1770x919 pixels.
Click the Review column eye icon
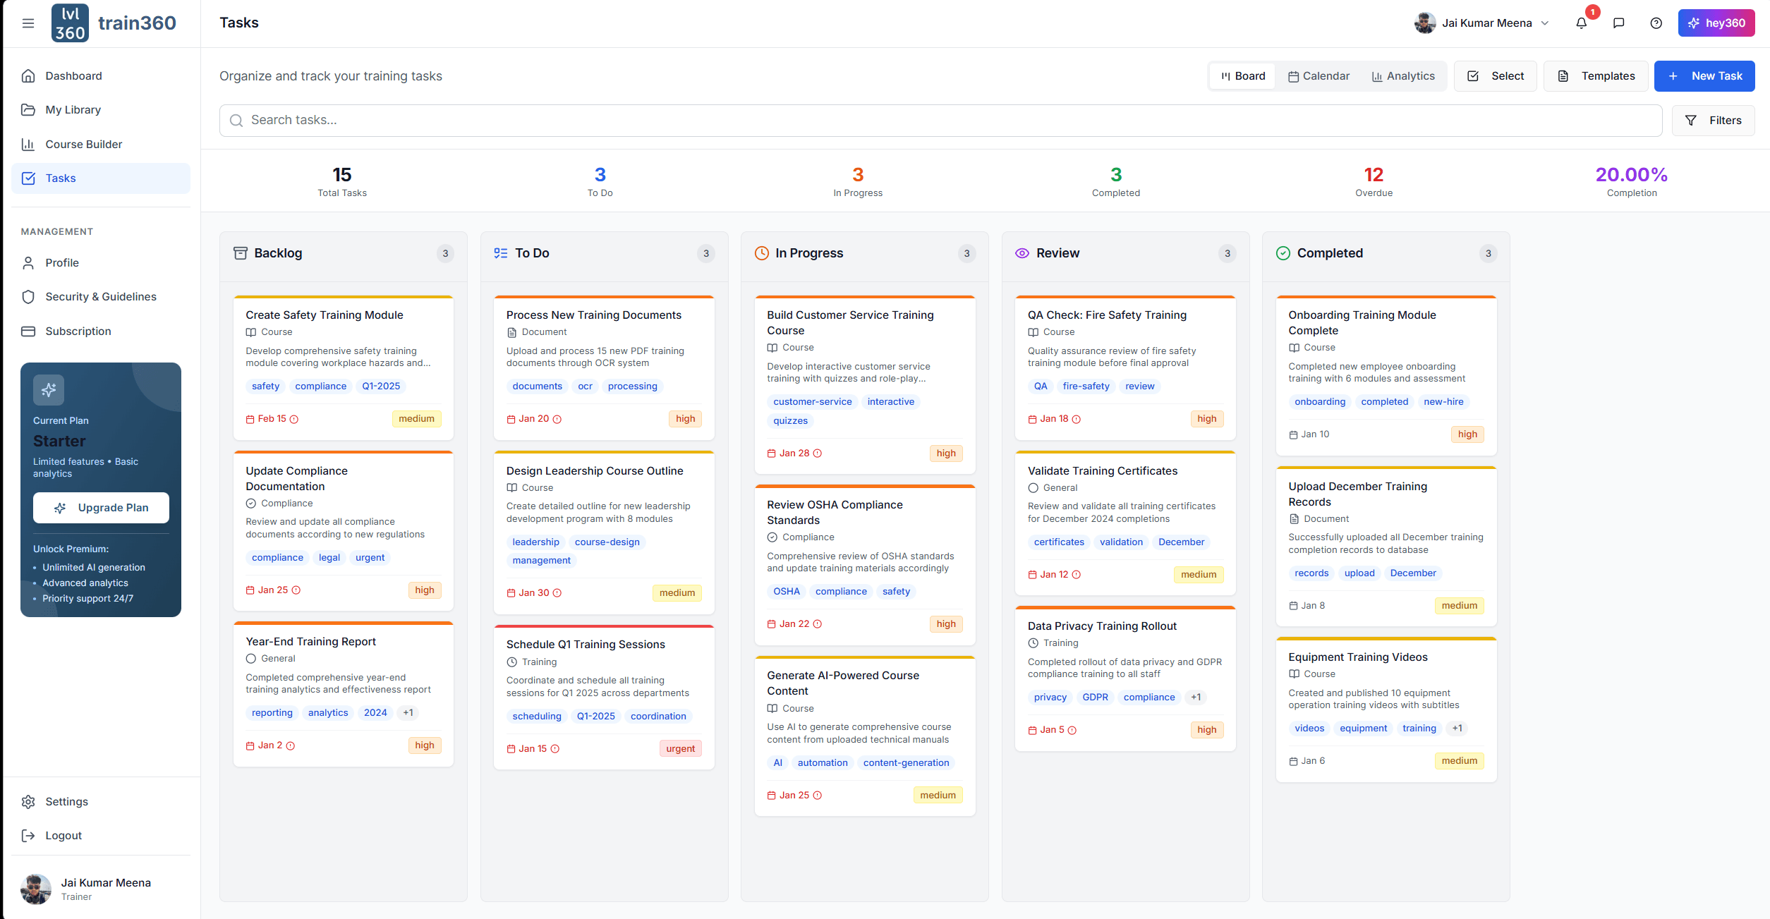[x=1022, y=253]
